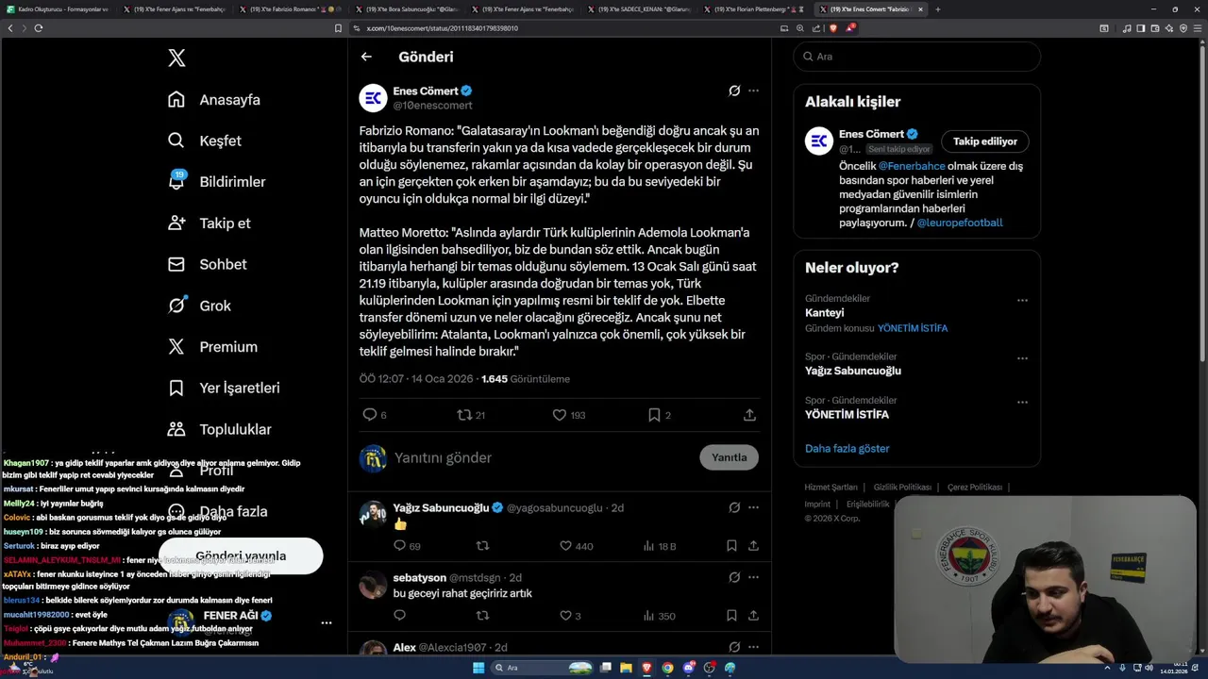This screenshot has width=1208, height=679.
Task: Bookmark the main post with 2 bookmarks
Action: coord(654,415)
